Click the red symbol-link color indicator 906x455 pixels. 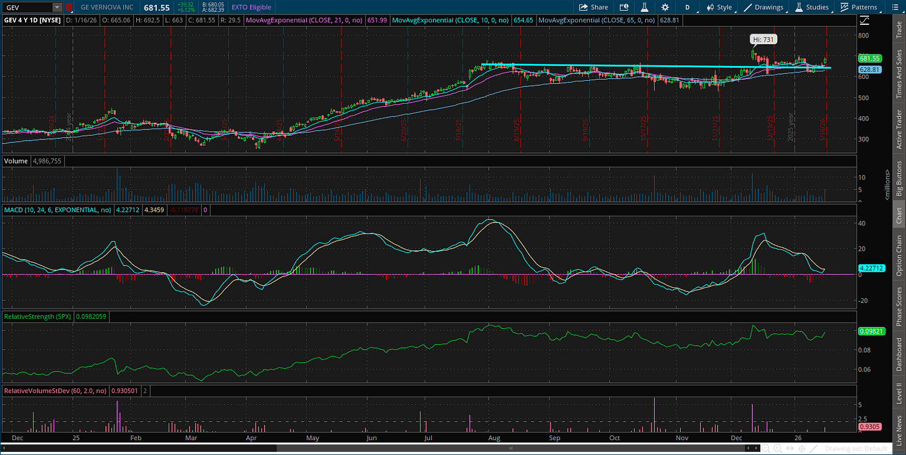(68, 7)
